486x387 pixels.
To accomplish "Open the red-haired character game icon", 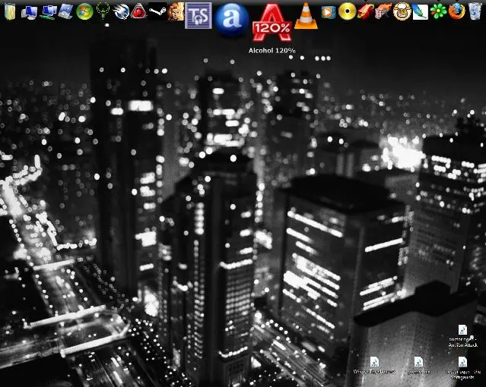I will pos(176,11).
